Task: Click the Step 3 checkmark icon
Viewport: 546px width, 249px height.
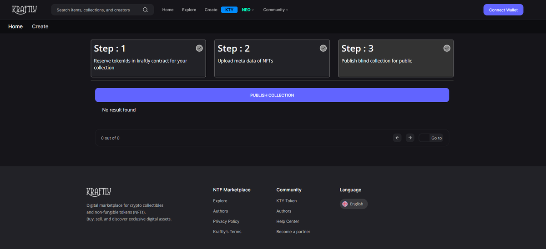Action: [447, 48]
